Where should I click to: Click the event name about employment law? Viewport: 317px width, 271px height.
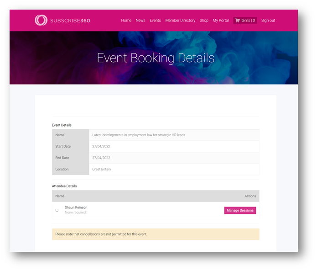point(139,135)
